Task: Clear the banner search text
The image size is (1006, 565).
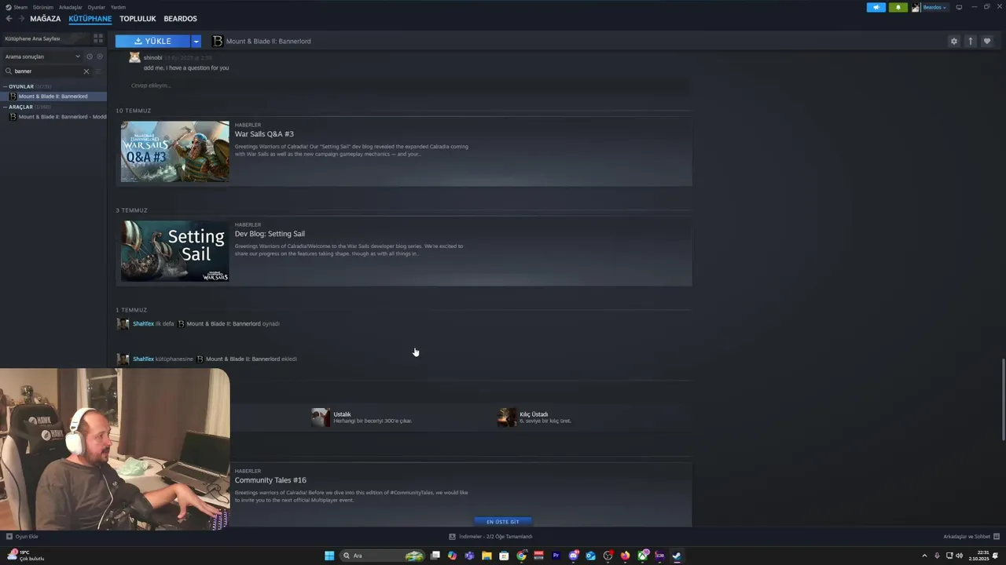Action: point(86,71)
